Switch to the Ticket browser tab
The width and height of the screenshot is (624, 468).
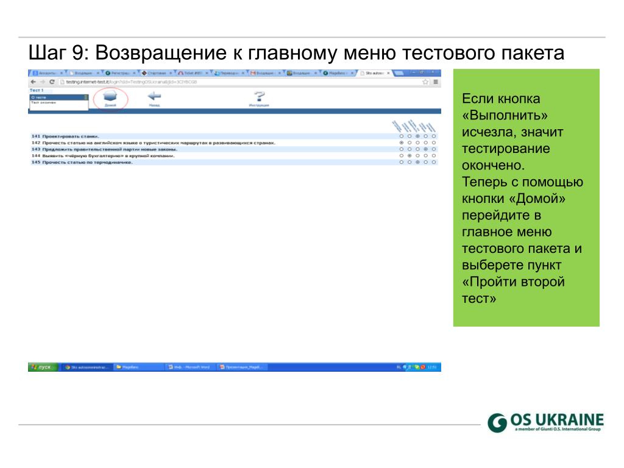coord(193,73)
